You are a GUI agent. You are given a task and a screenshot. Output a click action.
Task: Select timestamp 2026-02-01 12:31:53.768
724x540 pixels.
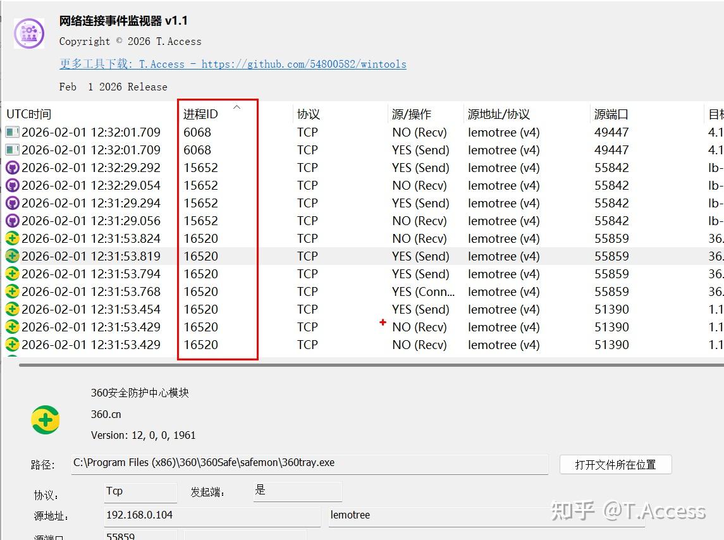91,292
